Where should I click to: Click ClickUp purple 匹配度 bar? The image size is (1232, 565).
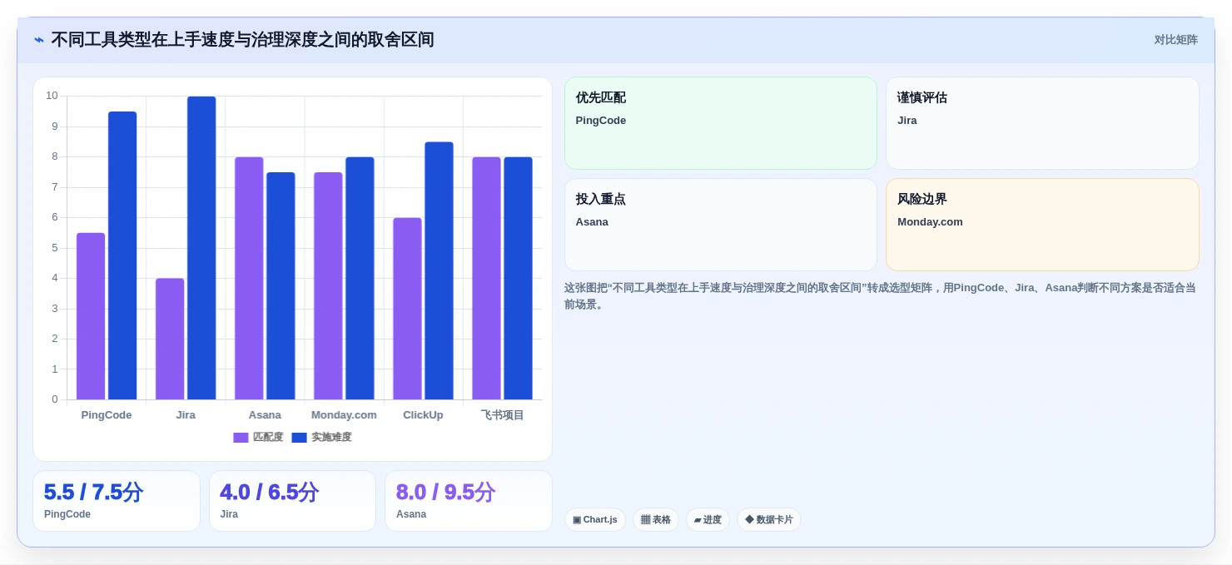pos(407,309)
